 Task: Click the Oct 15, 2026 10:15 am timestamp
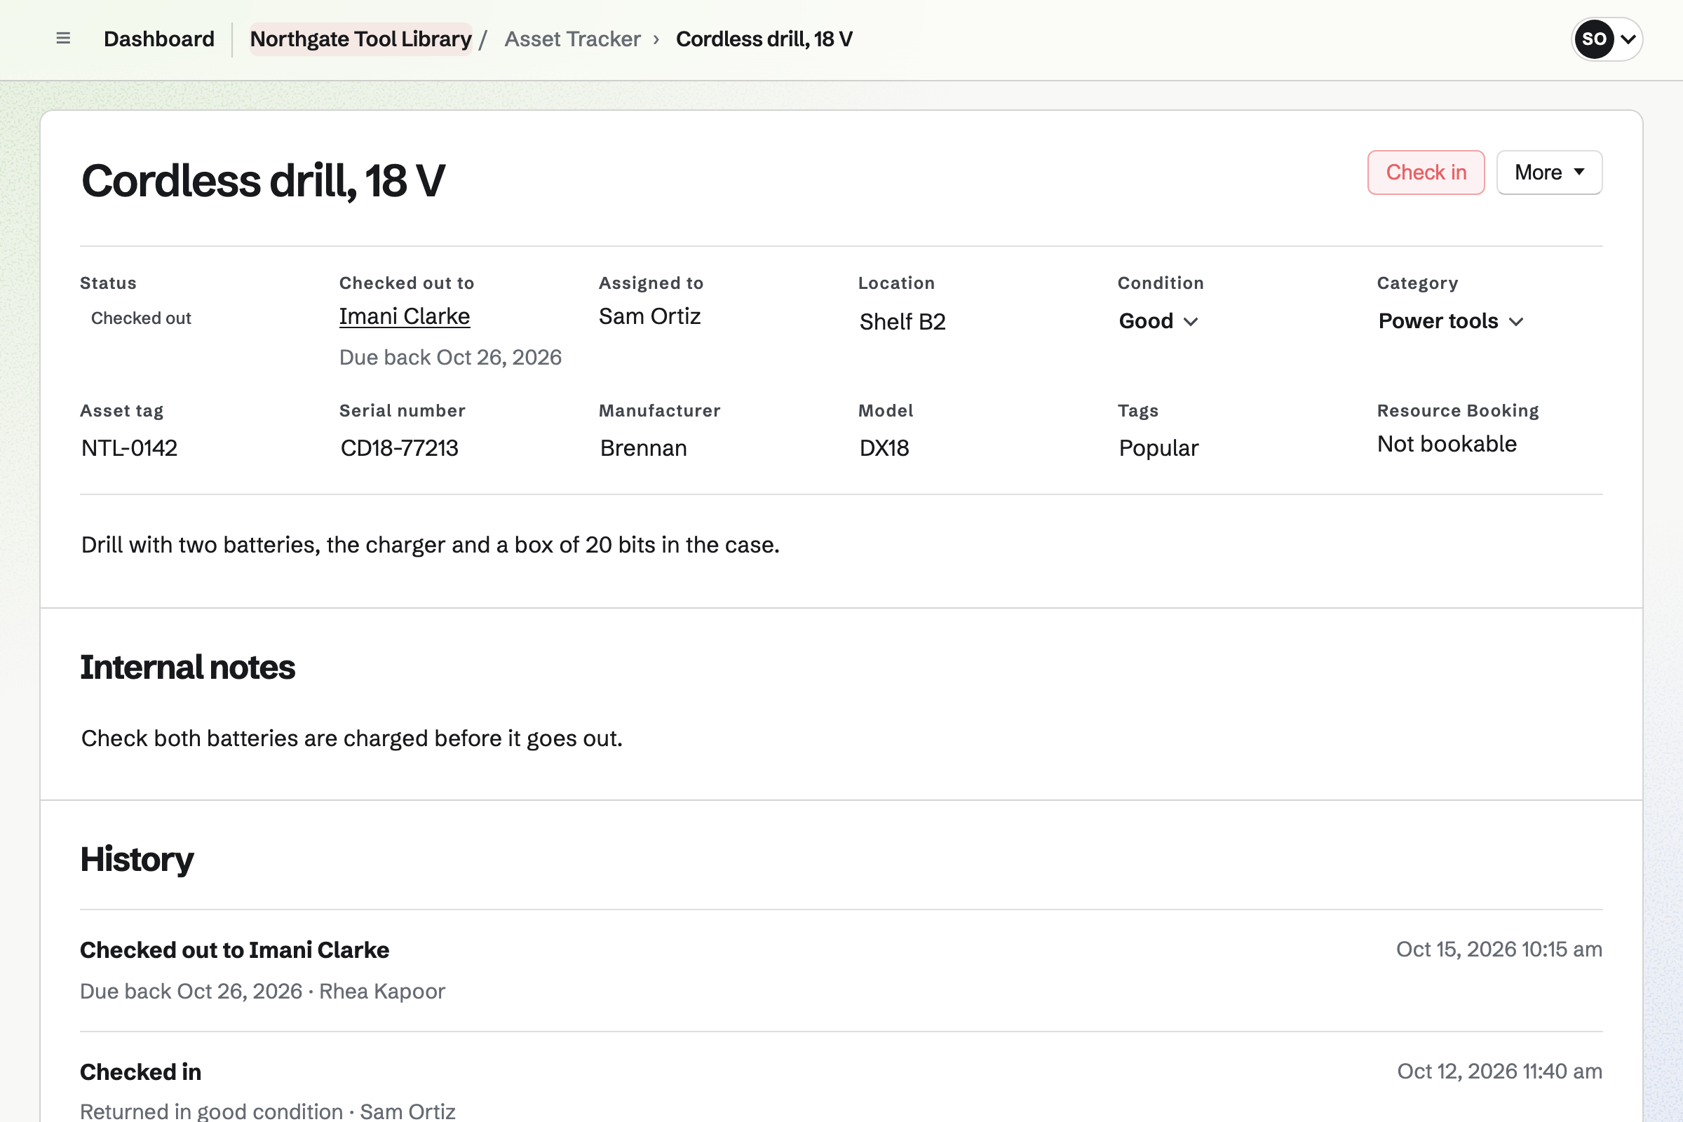coord(1499,949)
